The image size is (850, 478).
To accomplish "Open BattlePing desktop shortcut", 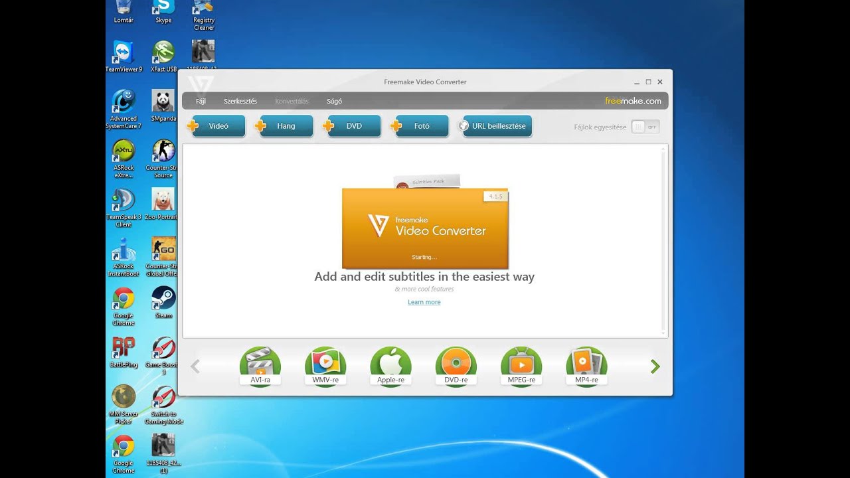I will [x=124, y=352].
